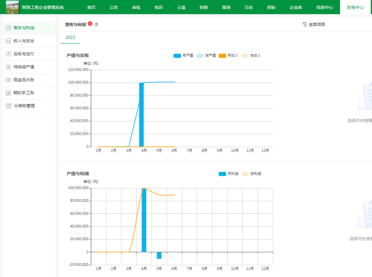Open 日志 in top navigation
This screenshot has height=277, width=372.
249,7
